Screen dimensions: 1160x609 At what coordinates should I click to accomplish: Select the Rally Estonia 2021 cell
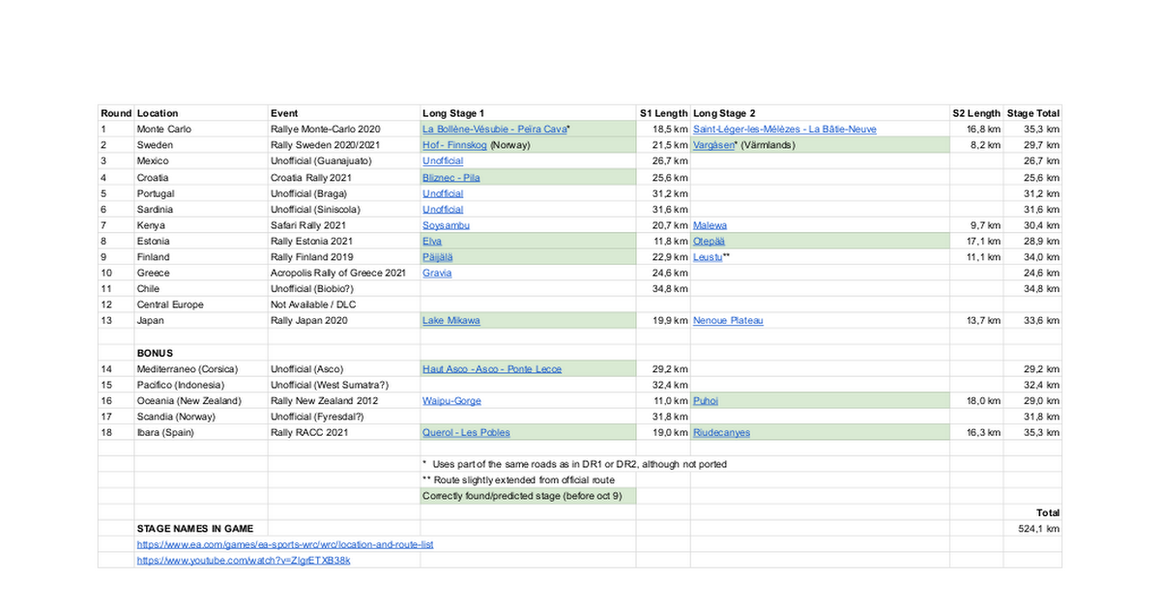coord(344,241)
